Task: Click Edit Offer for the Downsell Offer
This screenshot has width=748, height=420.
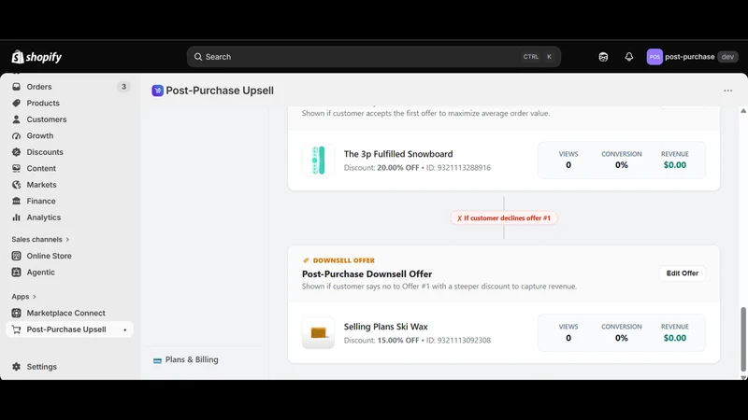Action: [x=683, y=273]
